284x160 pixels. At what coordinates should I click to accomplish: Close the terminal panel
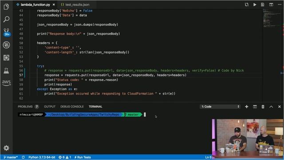279,107
